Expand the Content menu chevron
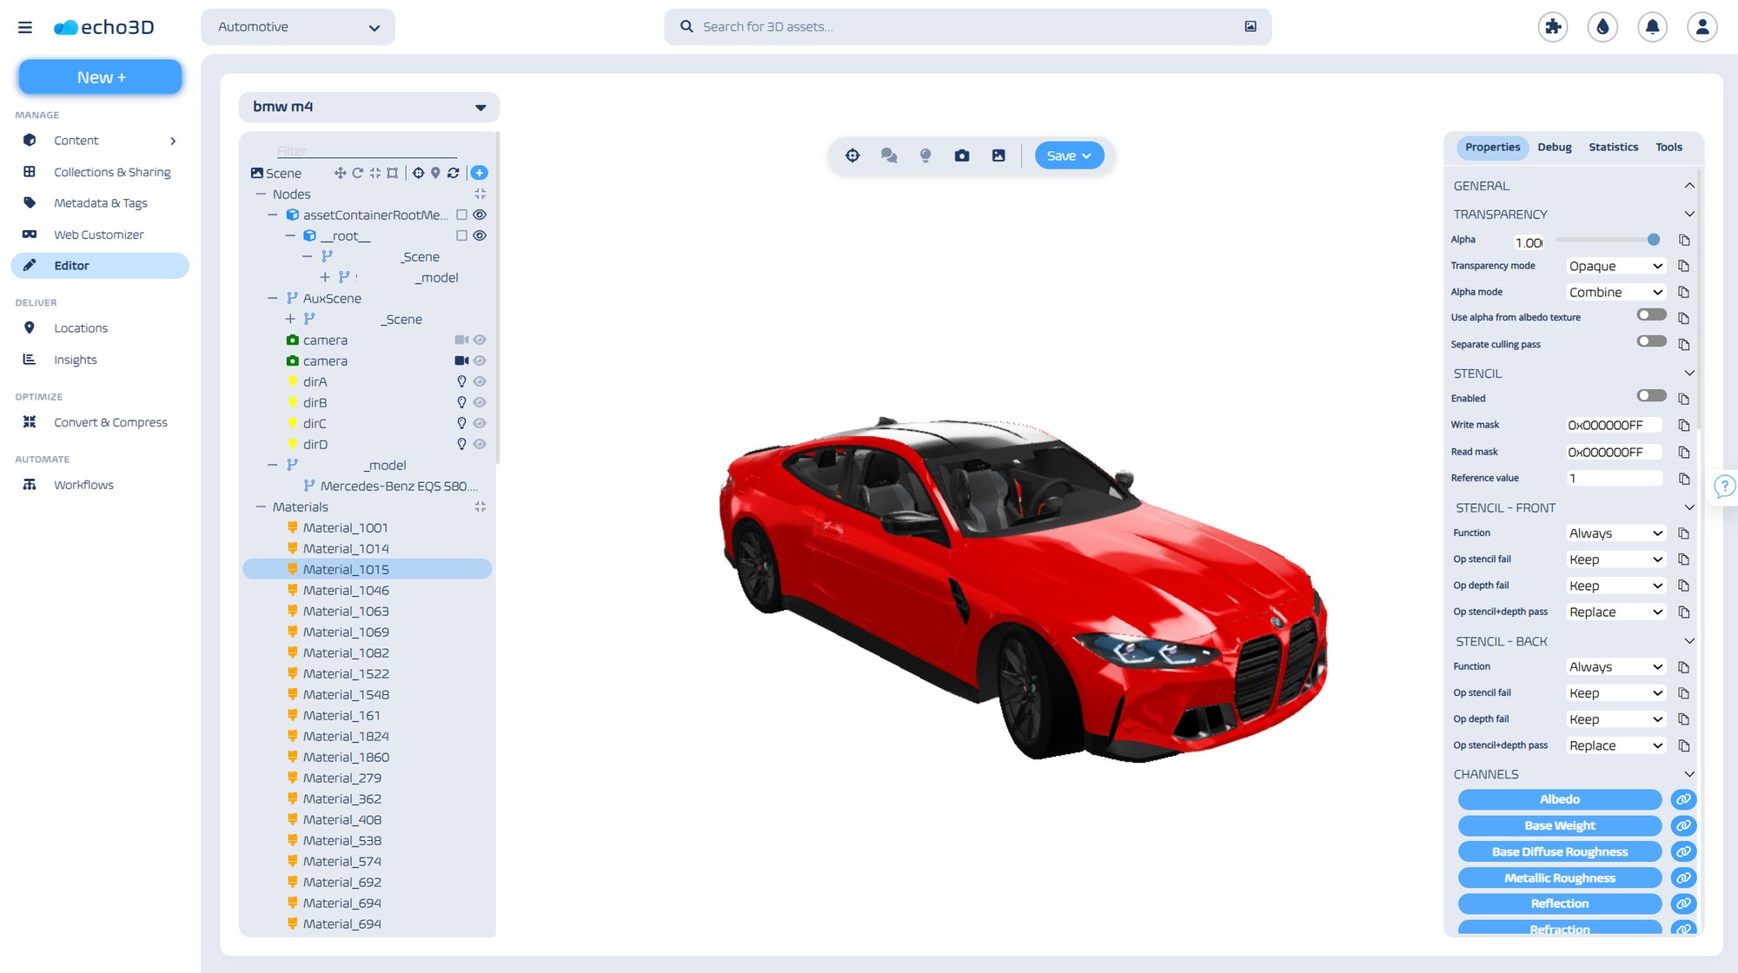The width and height of the screenshot is (1738, 973). (x=173, y=141)
